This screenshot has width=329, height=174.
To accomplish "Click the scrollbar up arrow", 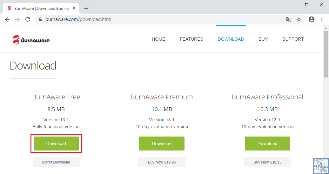I will coord(326,28).
